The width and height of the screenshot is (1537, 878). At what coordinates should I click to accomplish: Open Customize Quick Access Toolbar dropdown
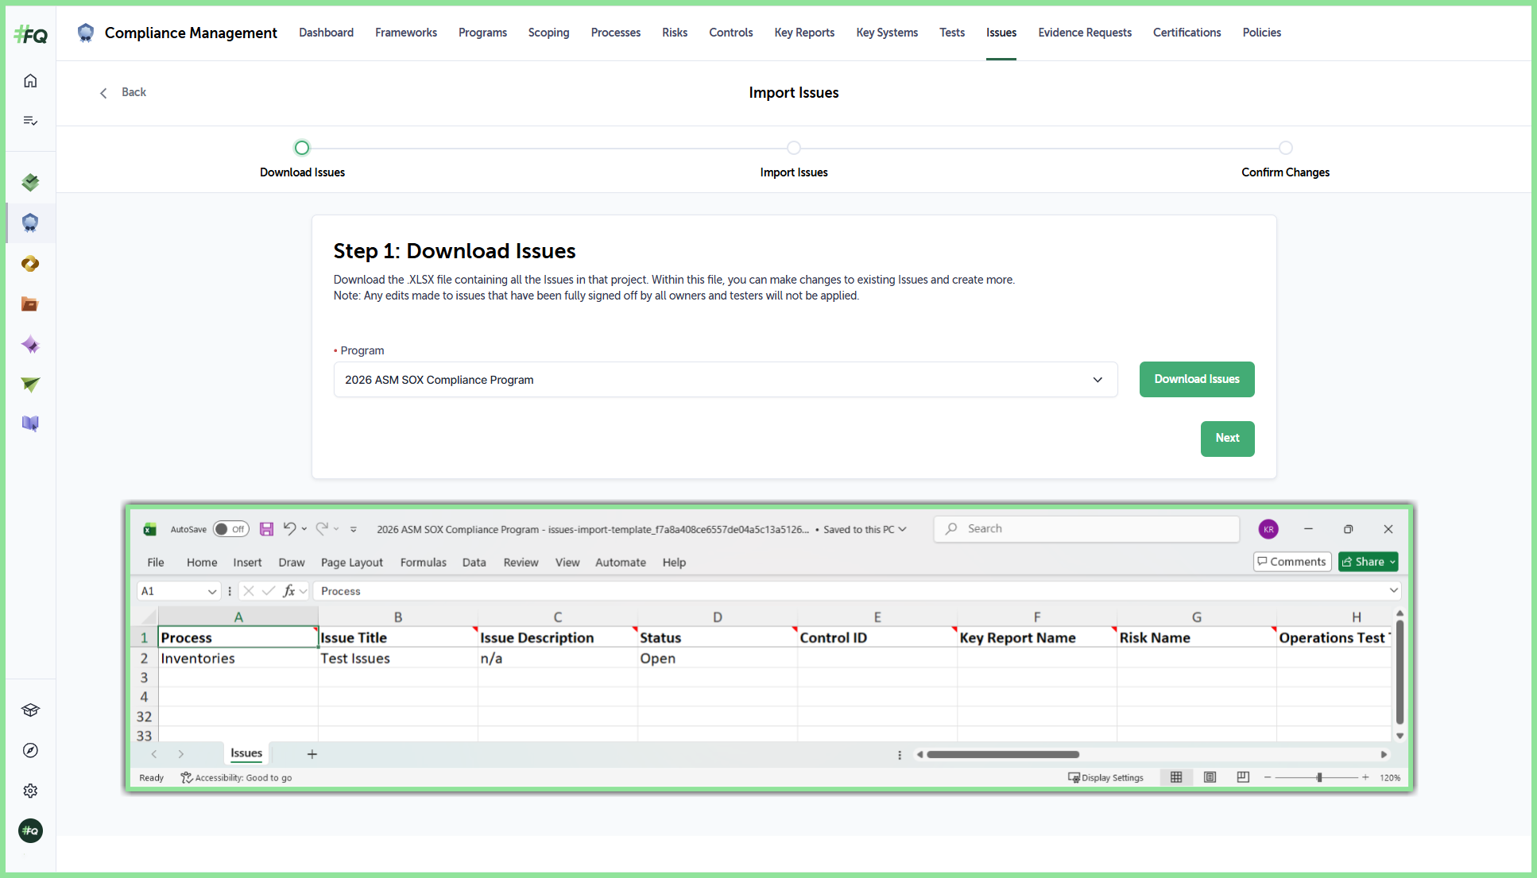click(354, 529)
